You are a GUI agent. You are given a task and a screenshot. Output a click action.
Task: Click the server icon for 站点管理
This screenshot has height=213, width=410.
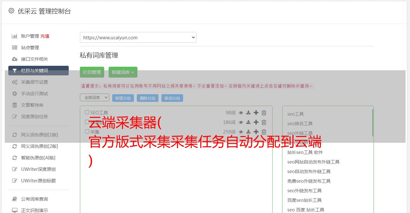(15, 48)
